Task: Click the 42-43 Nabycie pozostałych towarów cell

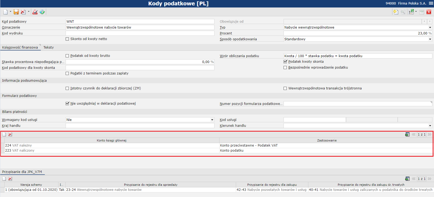Action: pyautogui.click(x=272, y=190)
